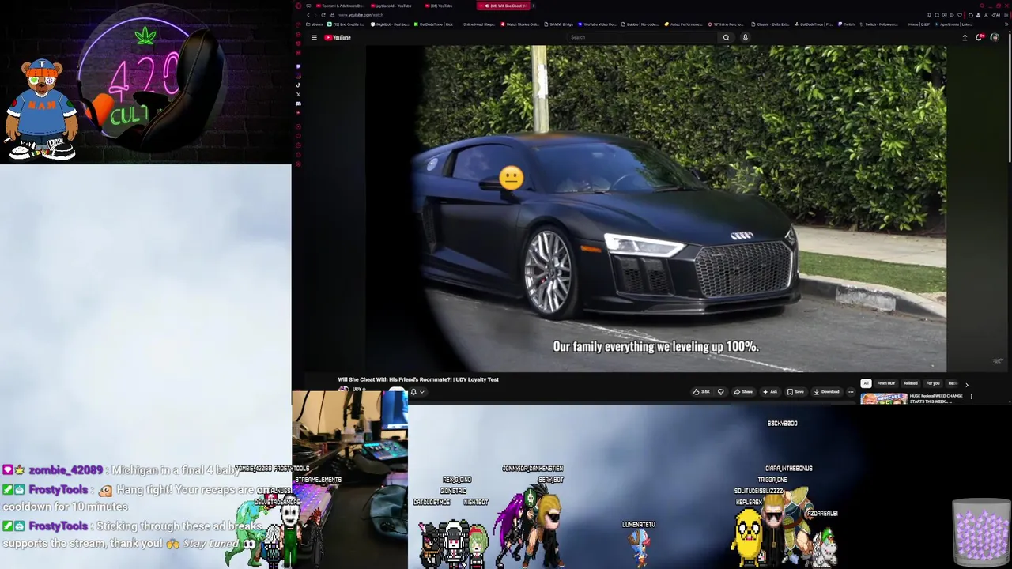Switch to the 'paydazedd - YouTube' tab

point(392,6)
